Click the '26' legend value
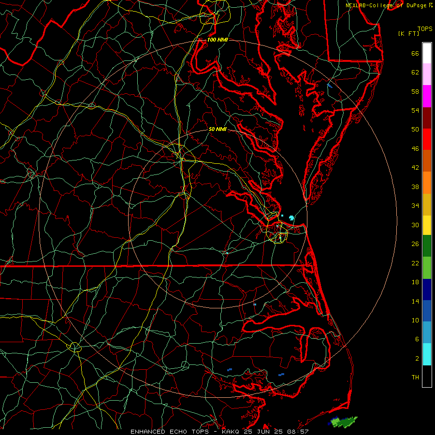The height and width of the screenshot is (435, 435). [415, 244]
